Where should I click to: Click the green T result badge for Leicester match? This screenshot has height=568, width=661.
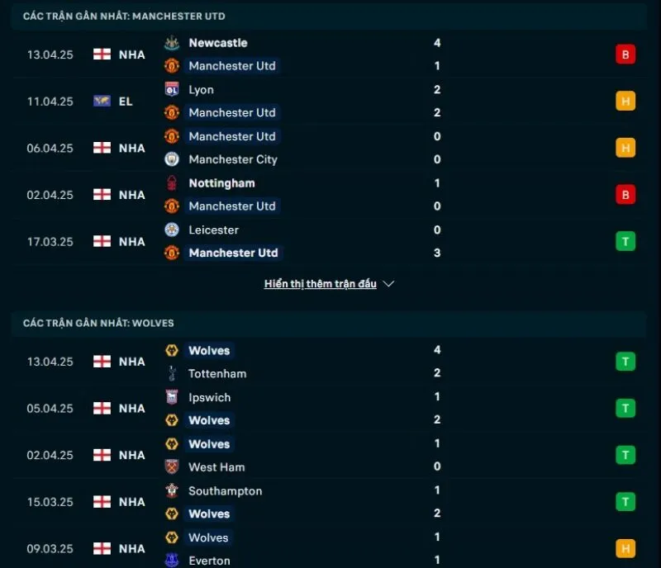point(625,241)
